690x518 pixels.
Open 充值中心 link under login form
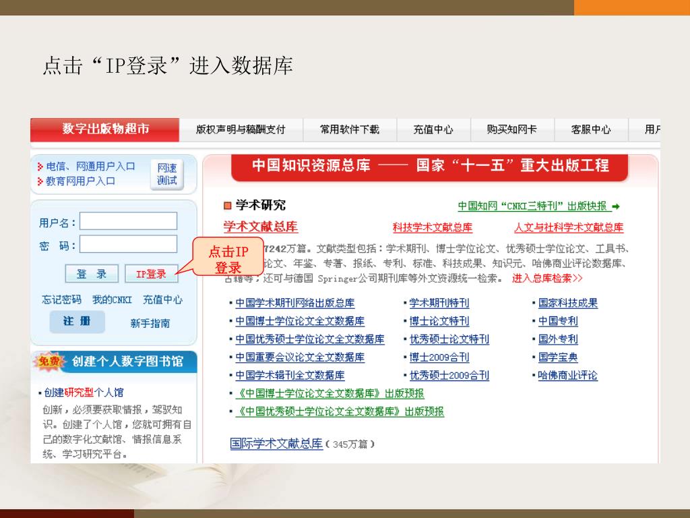(x=163, y=300)
